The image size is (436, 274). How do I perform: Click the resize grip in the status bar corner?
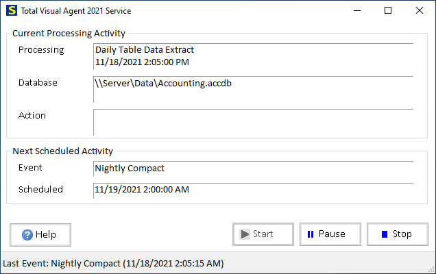pos(432,269)
